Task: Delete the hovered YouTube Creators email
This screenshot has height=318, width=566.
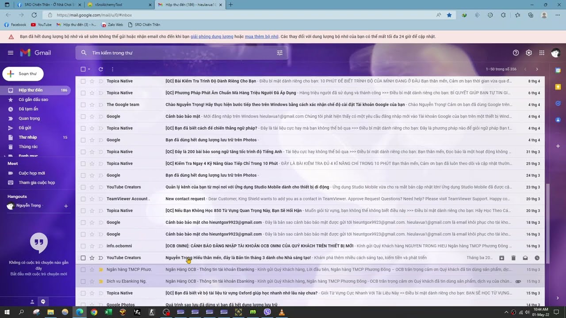Action: tap(513, 258)
